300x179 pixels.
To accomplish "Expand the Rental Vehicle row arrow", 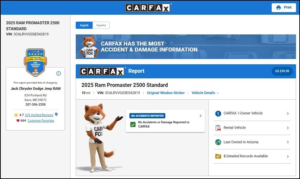I will point(288,128).
